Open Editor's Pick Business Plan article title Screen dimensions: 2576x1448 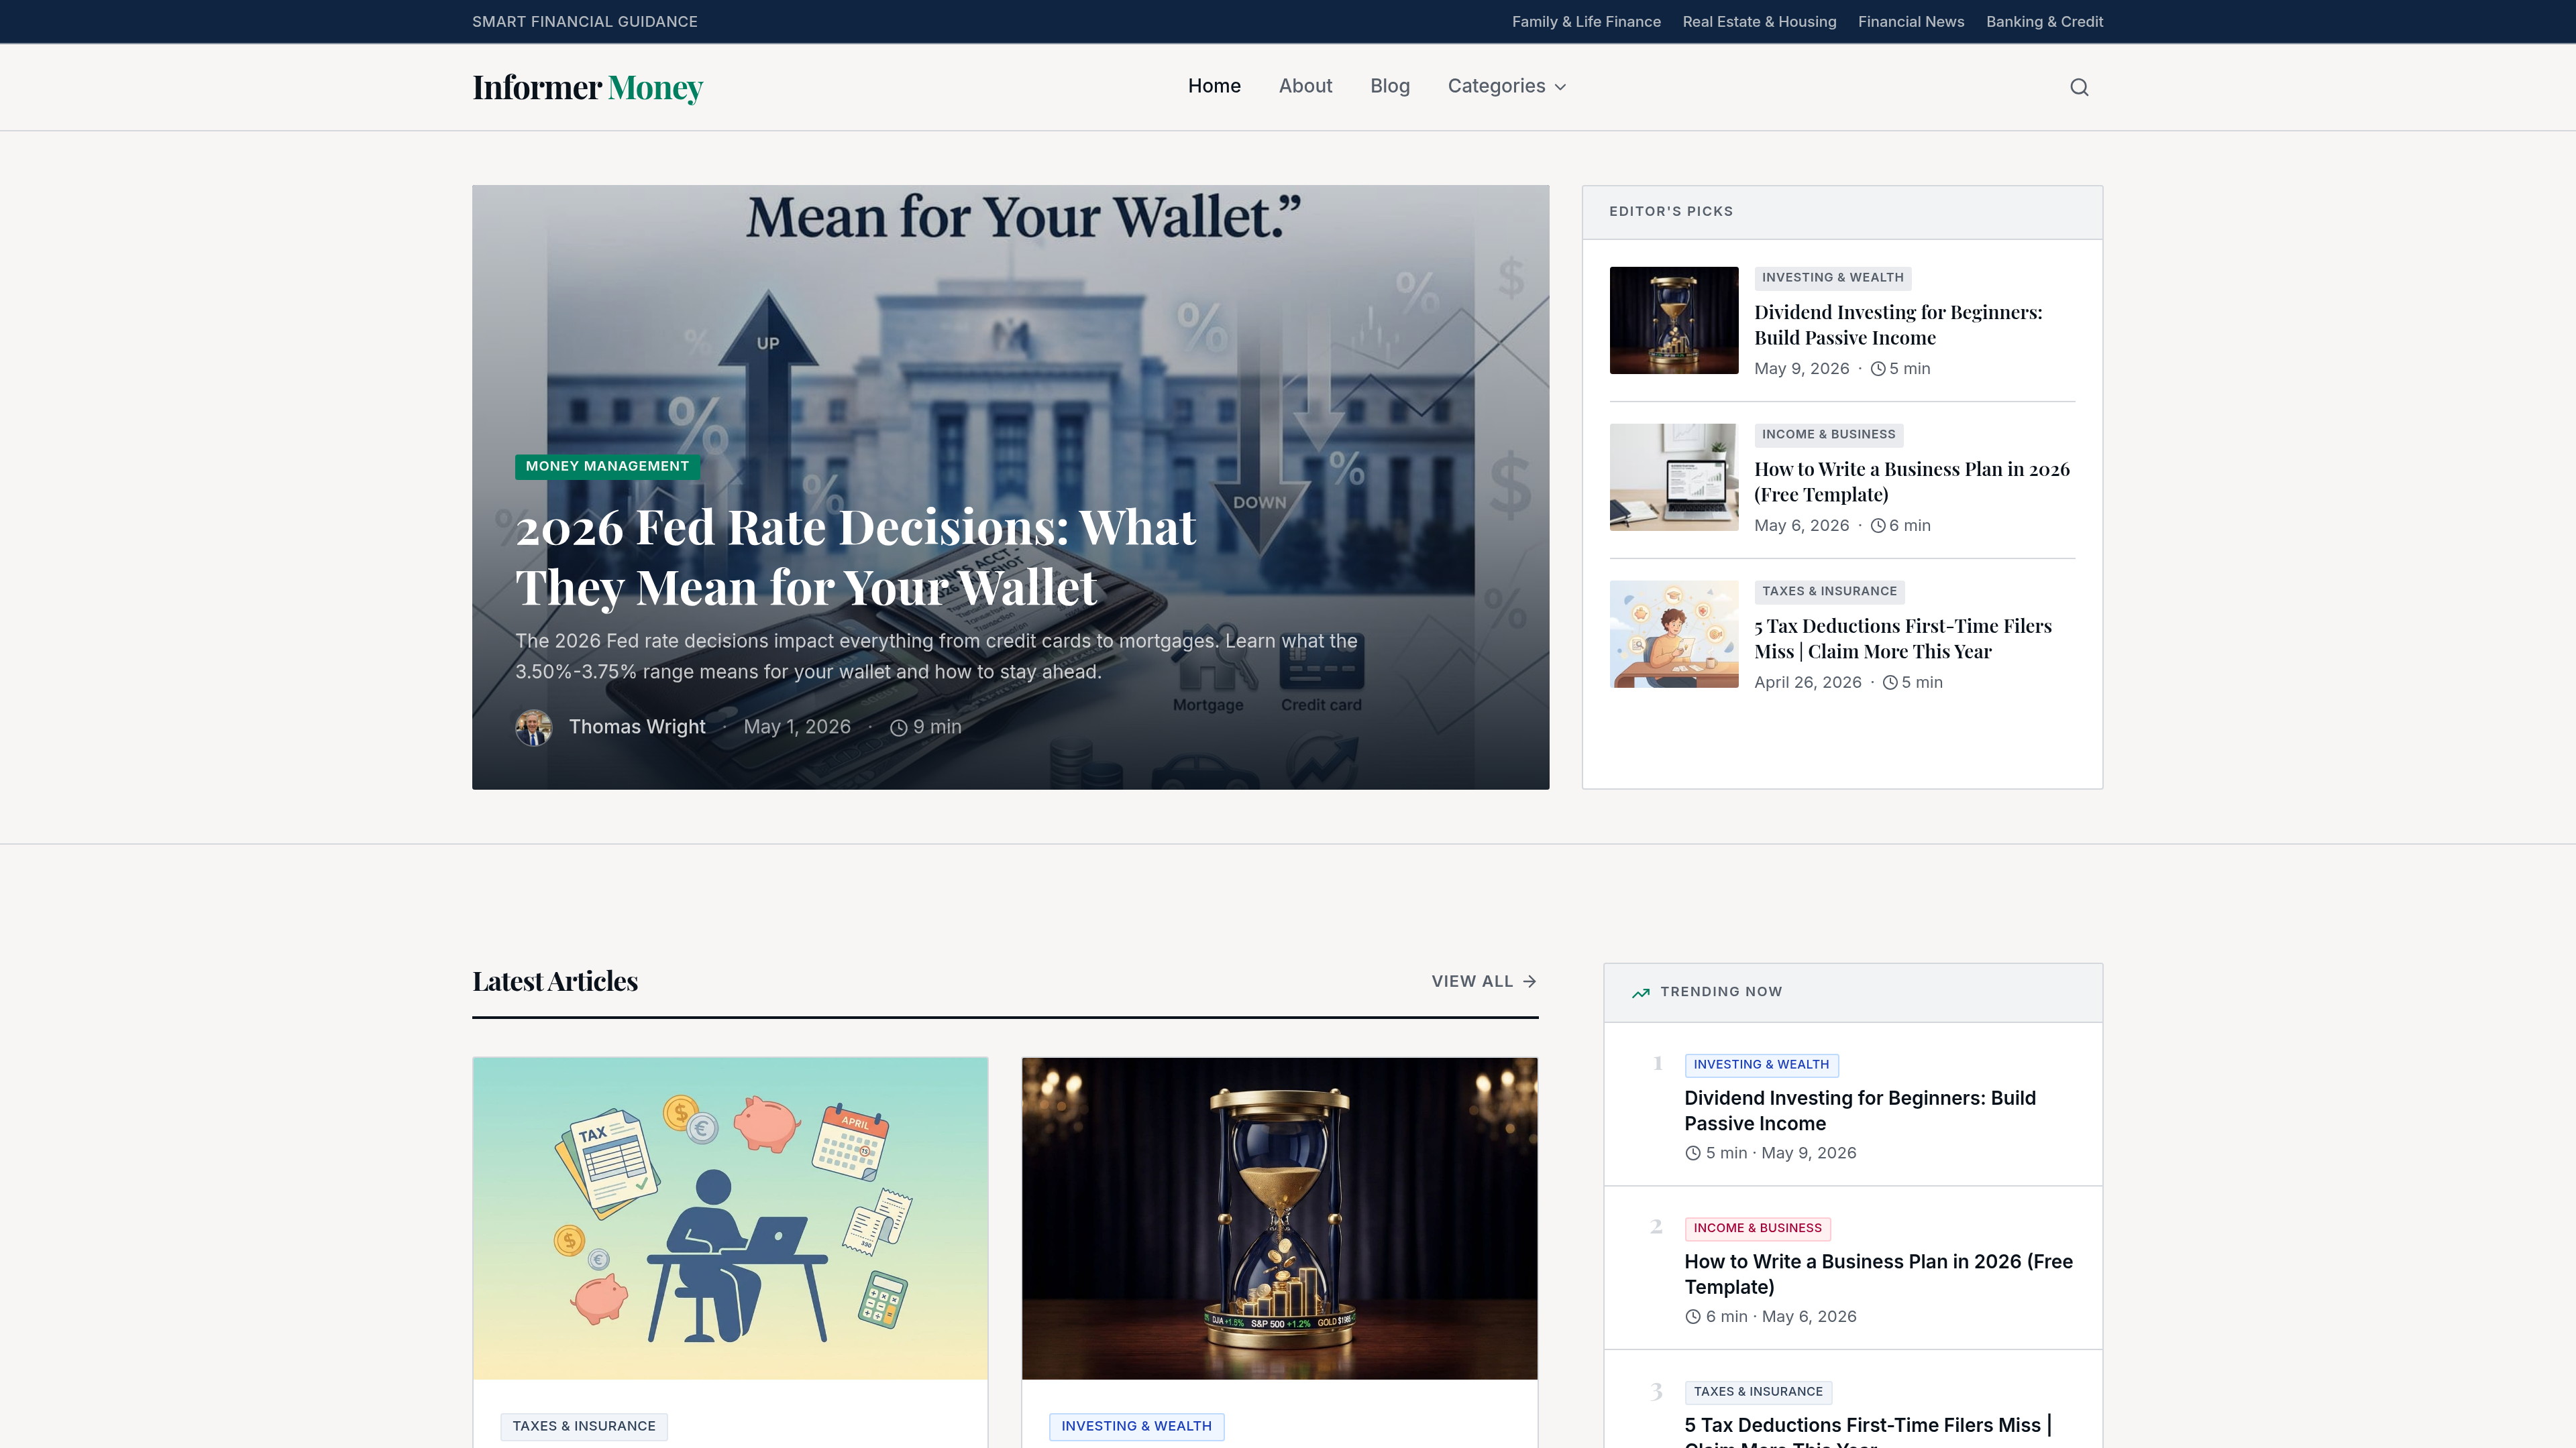click(x=1912, y=482)
